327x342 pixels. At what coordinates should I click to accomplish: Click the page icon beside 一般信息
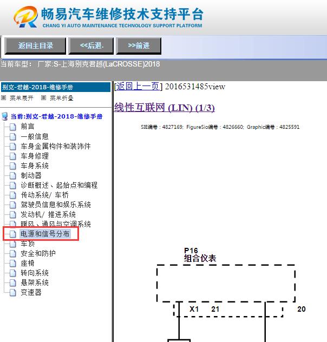[x=12, y=136]
